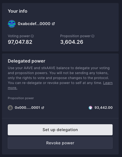
Task: Show Voting power info tooltip icon
Action: (32, 36)
